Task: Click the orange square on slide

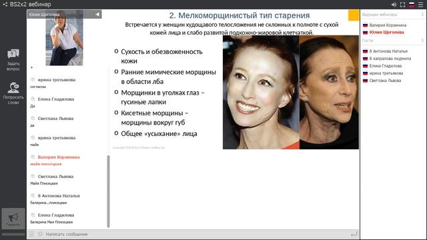Action: click(x=354, y=15)
